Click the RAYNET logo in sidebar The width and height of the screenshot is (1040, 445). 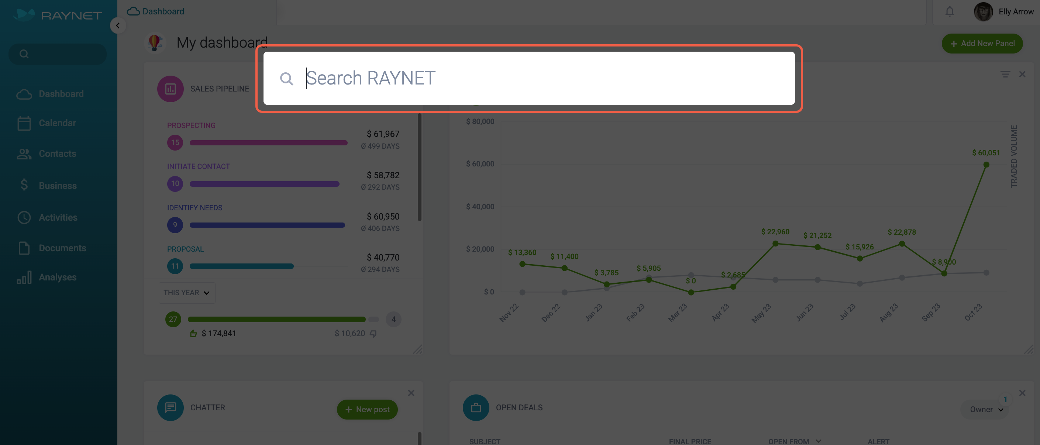coord(57,15)
